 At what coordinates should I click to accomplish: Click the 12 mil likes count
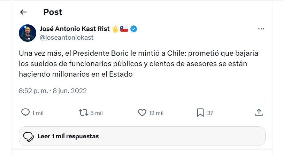[x=156, y=113]
